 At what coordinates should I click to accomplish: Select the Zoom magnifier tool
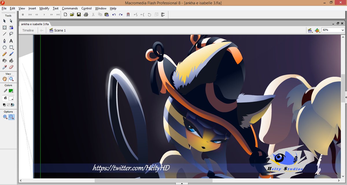point(11,79)
